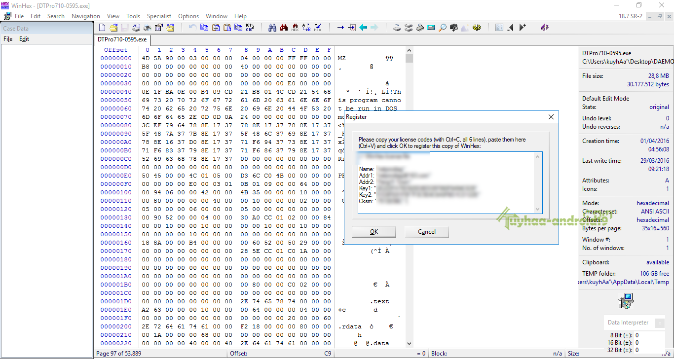Click the A-to-B Replace Text icon

pos(306,28)
